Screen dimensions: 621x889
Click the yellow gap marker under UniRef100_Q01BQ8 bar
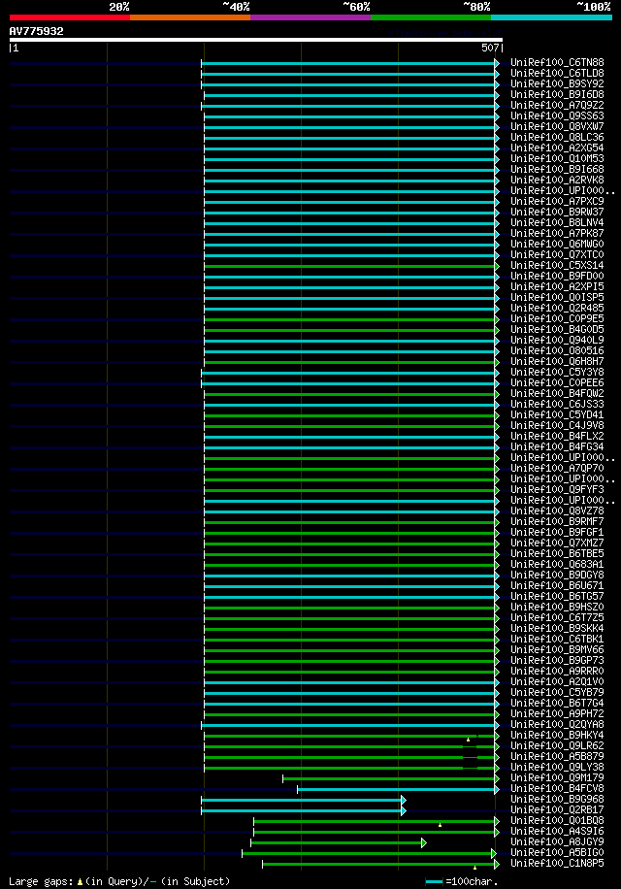(x=440, y=826)
